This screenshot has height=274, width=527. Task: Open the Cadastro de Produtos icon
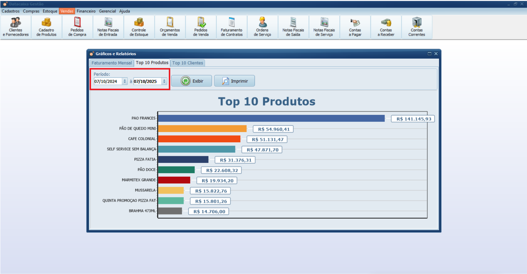(x=46, y=27)
